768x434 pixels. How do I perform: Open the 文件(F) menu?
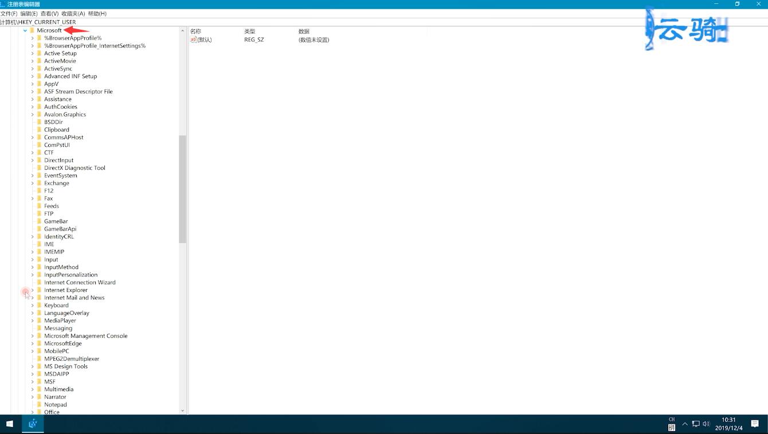(9, 13)
